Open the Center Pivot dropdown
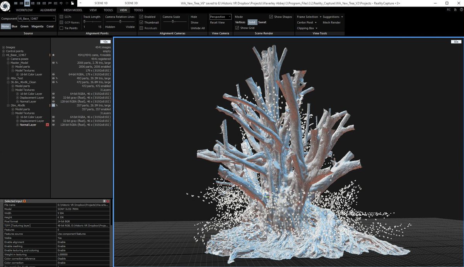 (307, 22)
